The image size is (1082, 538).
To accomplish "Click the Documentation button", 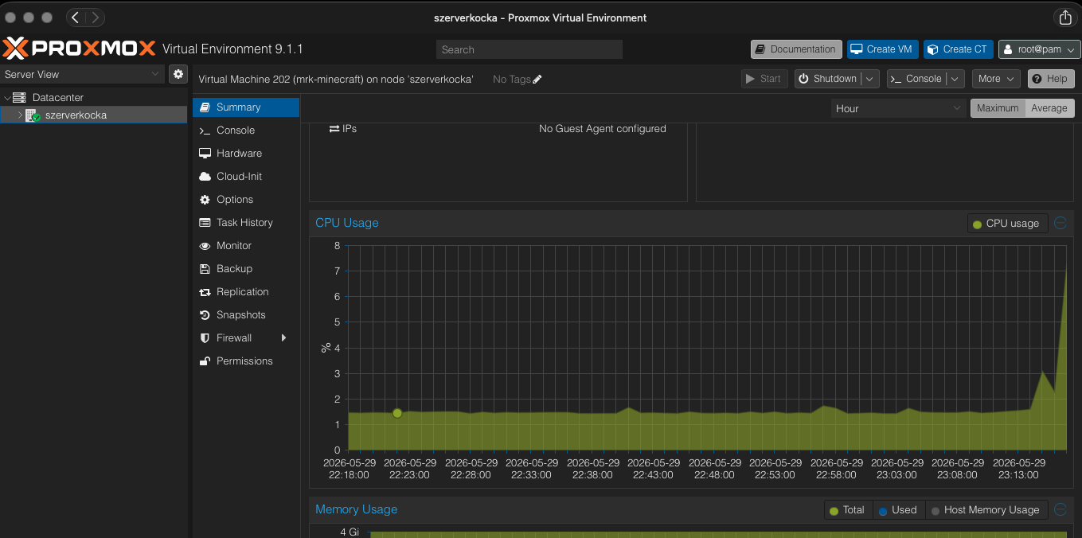I will tap(796, 49).
